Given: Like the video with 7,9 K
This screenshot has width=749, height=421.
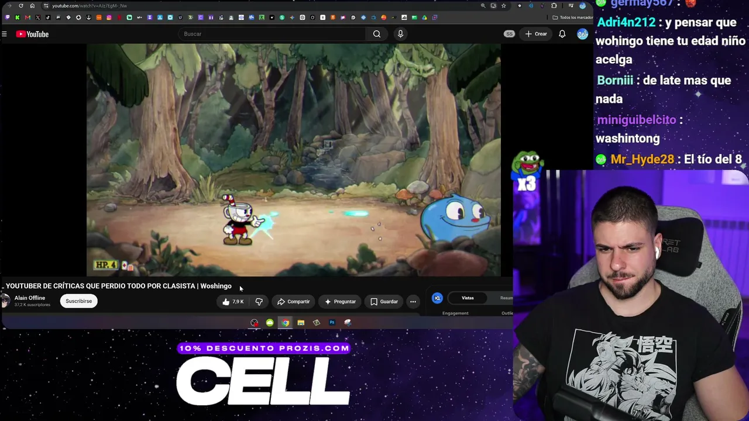Looking at the screenshot, I should [232, 302].
